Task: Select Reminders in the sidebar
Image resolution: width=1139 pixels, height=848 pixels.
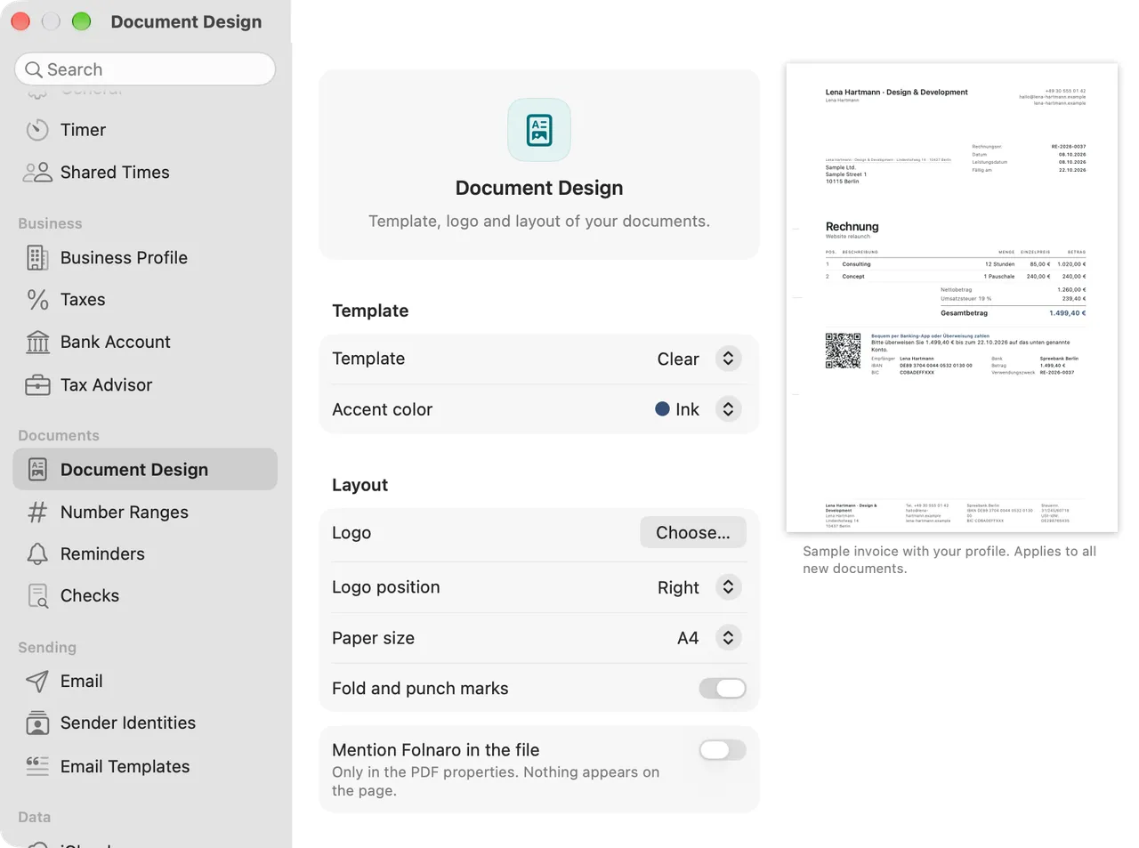Action: pyautogui.click(x=145, y=554)
